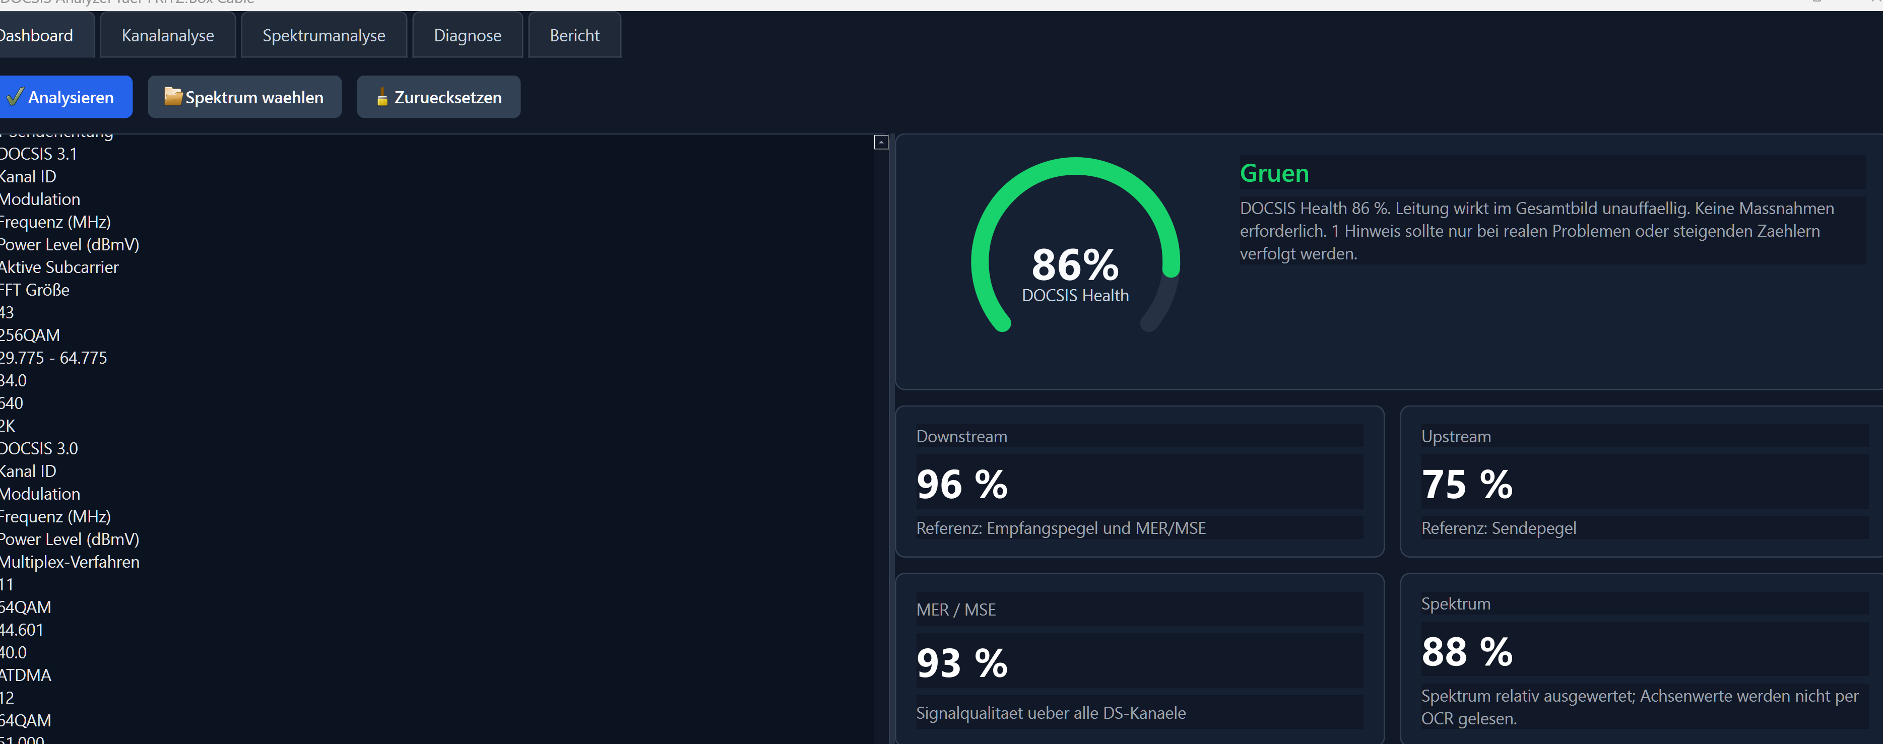Click 'Signalqualitaet ueber alle DS-Kanaele' text
The image size is (1883, 744).
pos(1051,713)
